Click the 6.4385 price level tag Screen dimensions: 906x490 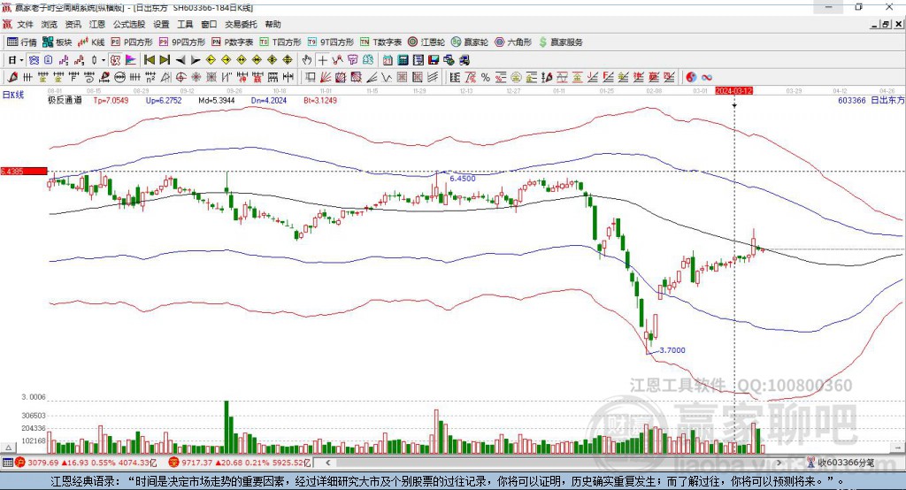[24, 171]
